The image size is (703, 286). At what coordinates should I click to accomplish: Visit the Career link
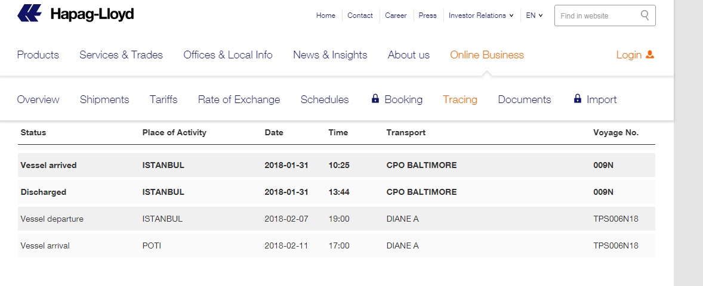click(396, 15)
